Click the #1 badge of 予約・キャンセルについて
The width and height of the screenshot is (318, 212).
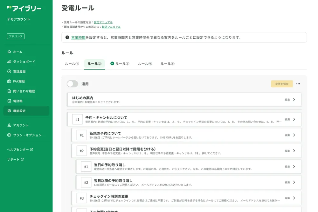click(77, 119)
